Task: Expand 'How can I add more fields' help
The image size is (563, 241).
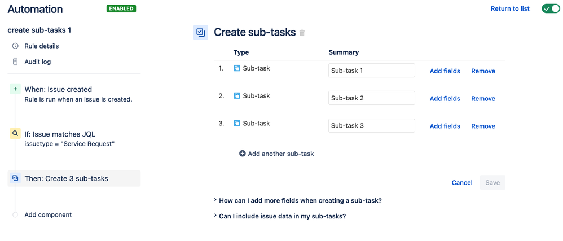Action: [301, 200]
